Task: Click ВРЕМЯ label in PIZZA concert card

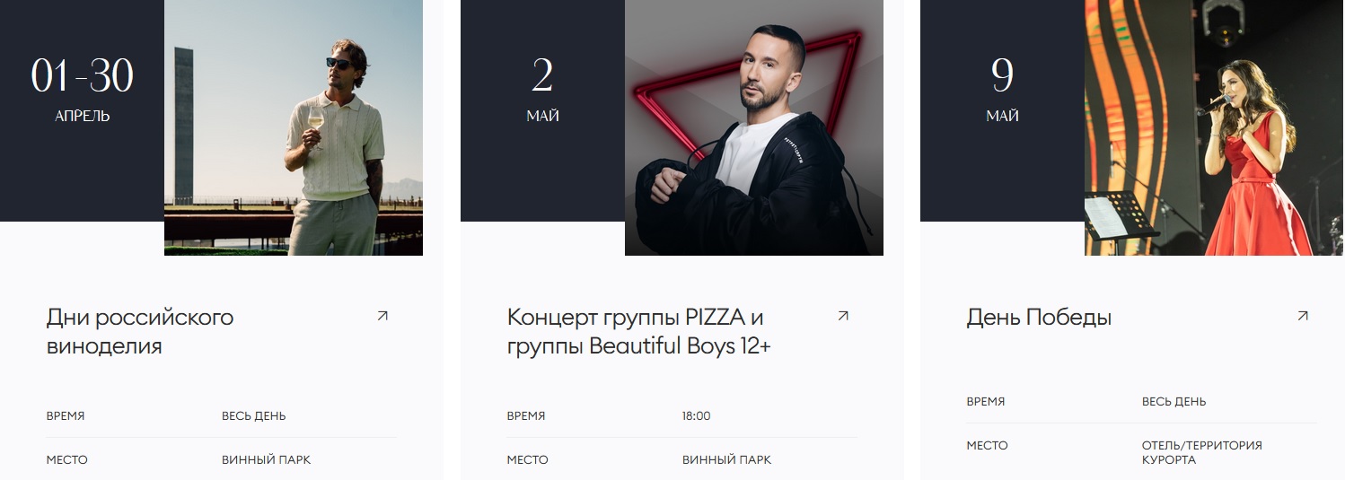Action: pyautogui.click(x=526, y=416)
